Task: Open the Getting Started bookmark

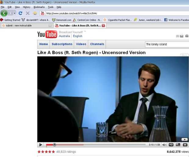Action: point(10,20)
